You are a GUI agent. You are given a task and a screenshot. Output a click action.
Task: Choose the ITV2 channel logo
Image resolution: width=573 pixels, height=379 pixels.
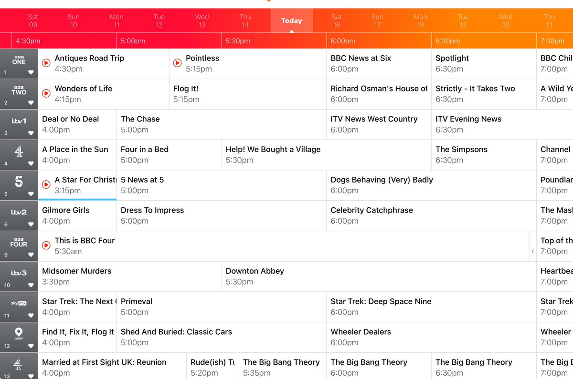[19, 212]
